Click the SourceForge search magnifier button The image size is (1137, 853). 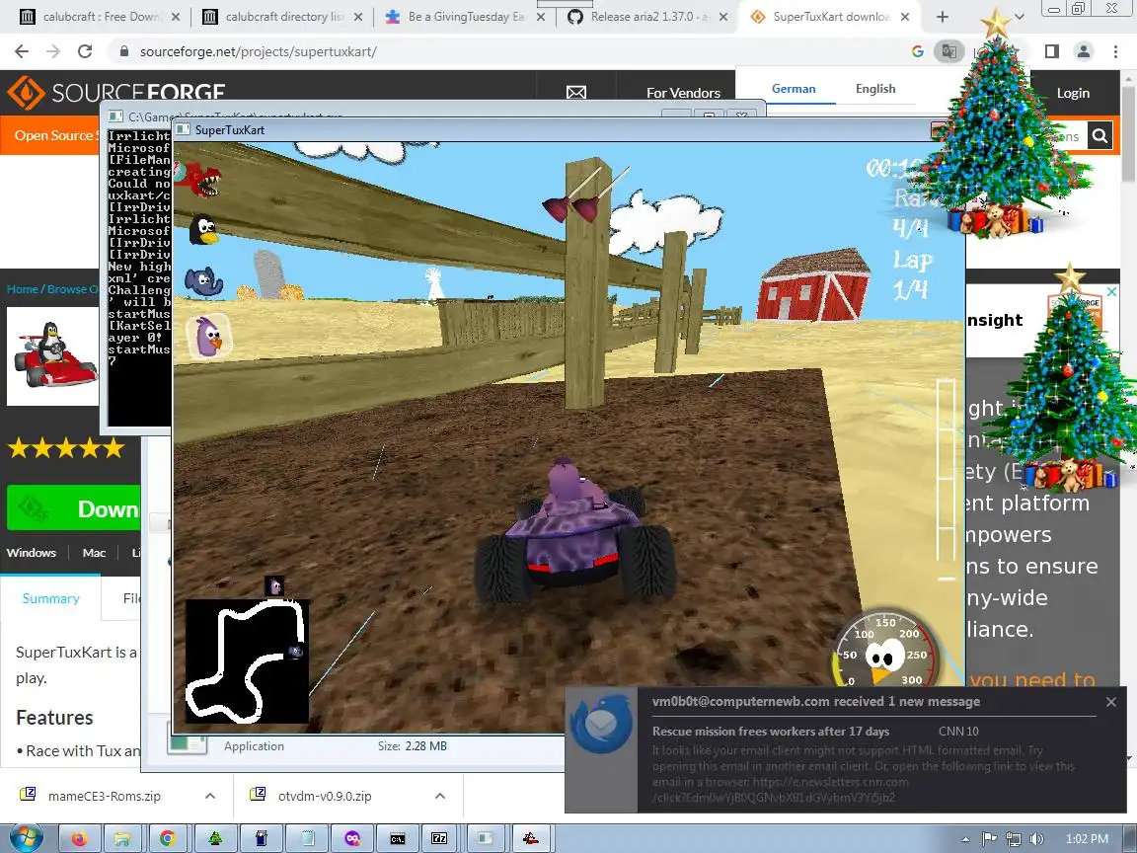click(x=1099, y=135)
